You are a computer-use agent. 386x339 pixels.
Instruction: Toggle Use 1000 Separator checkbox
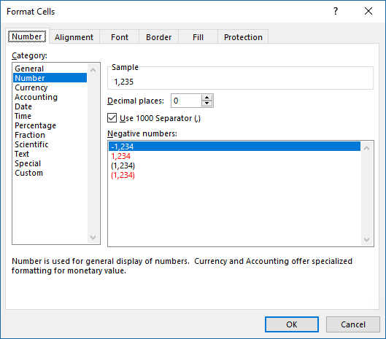point(112,118)
